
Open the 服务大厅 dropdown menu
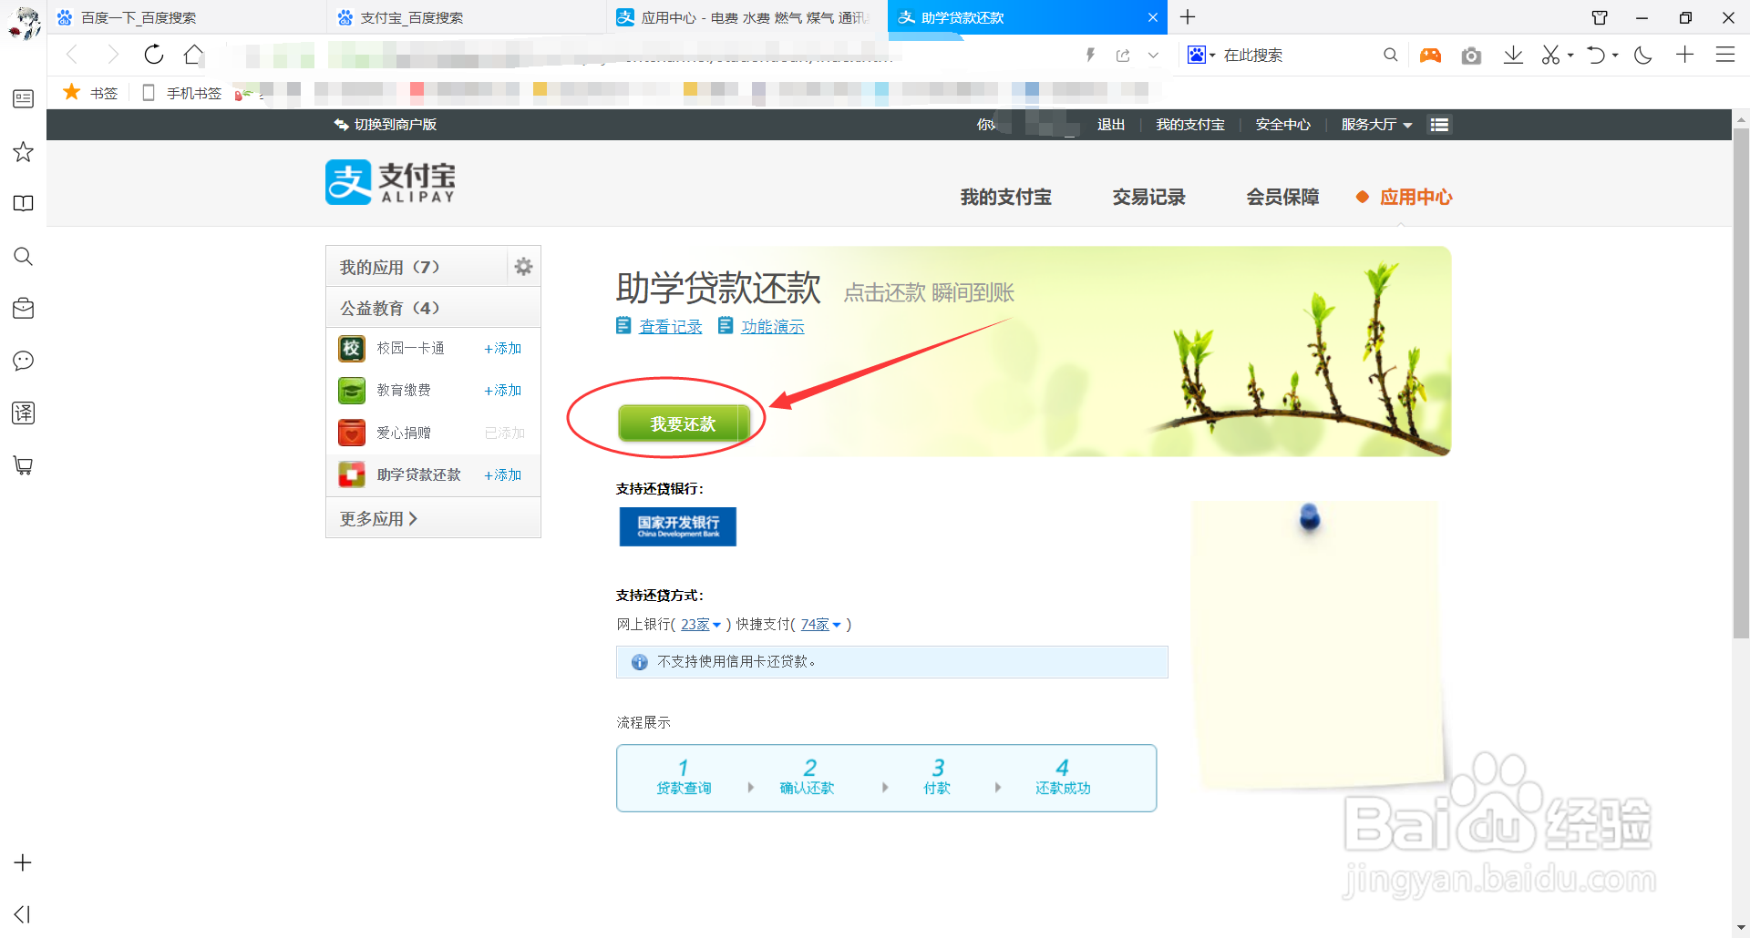(1376, 124)
